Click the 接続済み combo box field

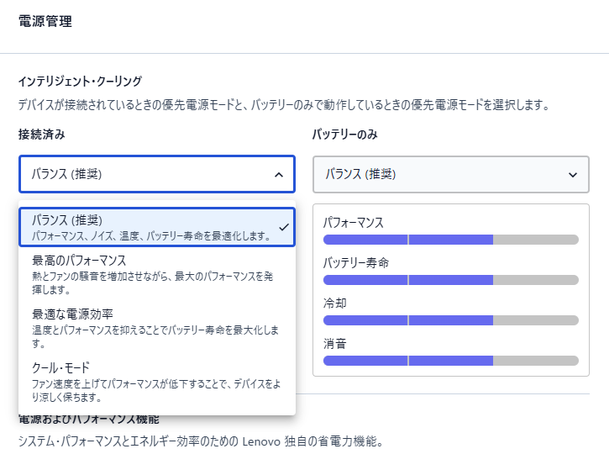[157, 174]
